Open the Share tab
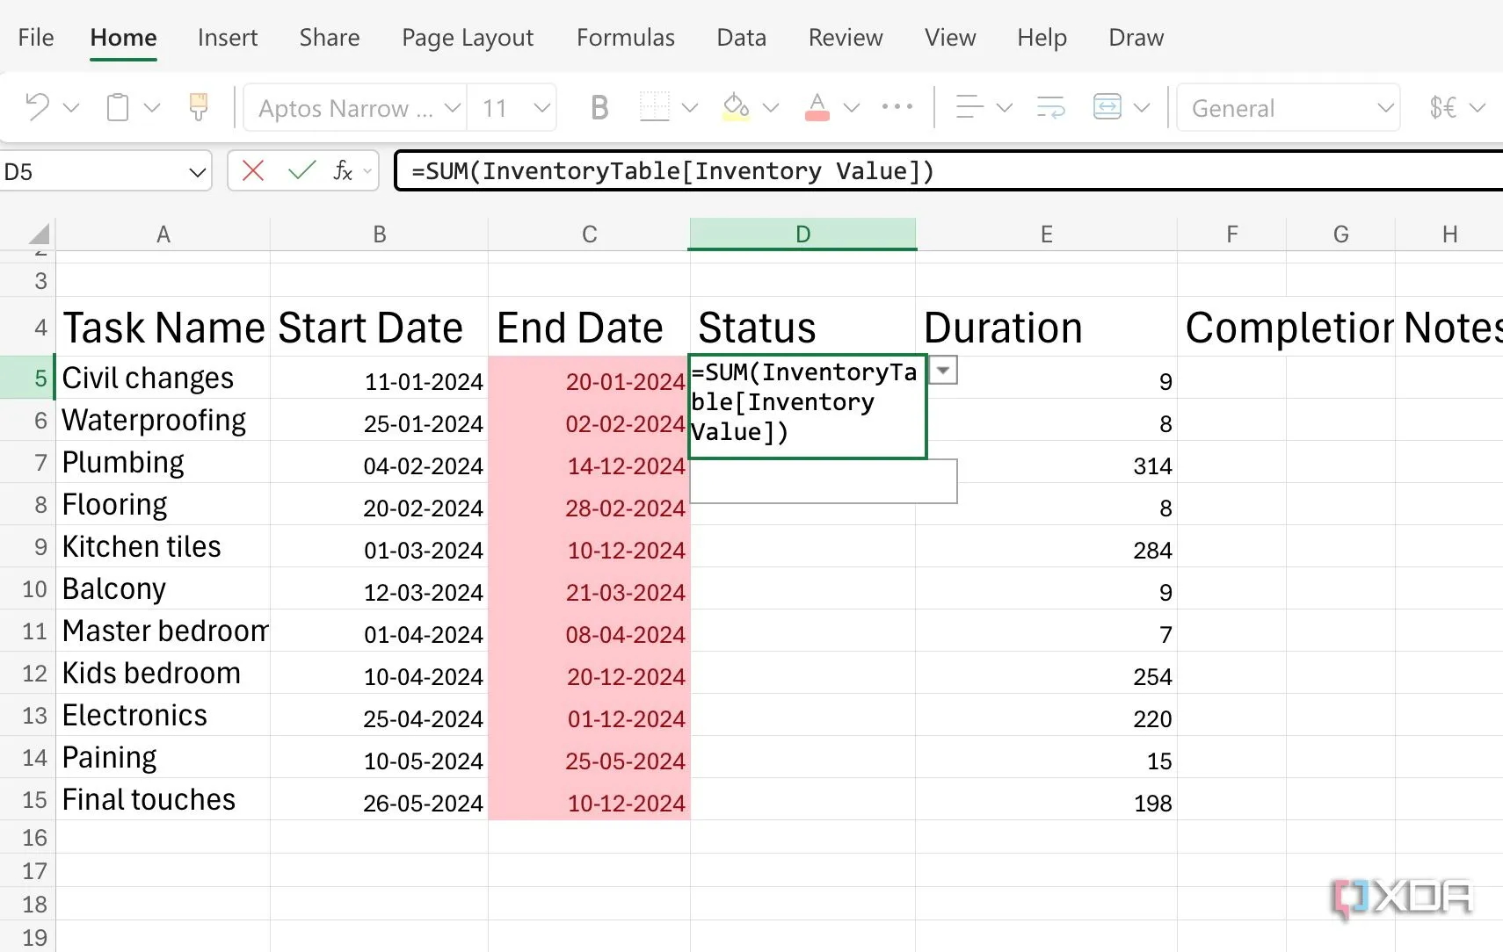Screen dimensions: 1503x952 tap(330, 38)
